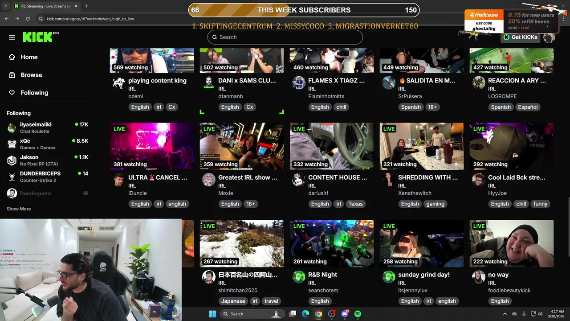Open Dominguero offline channel
Image resolution: width=570 pixels, height=321 pixels.
[x=47, y=193]
